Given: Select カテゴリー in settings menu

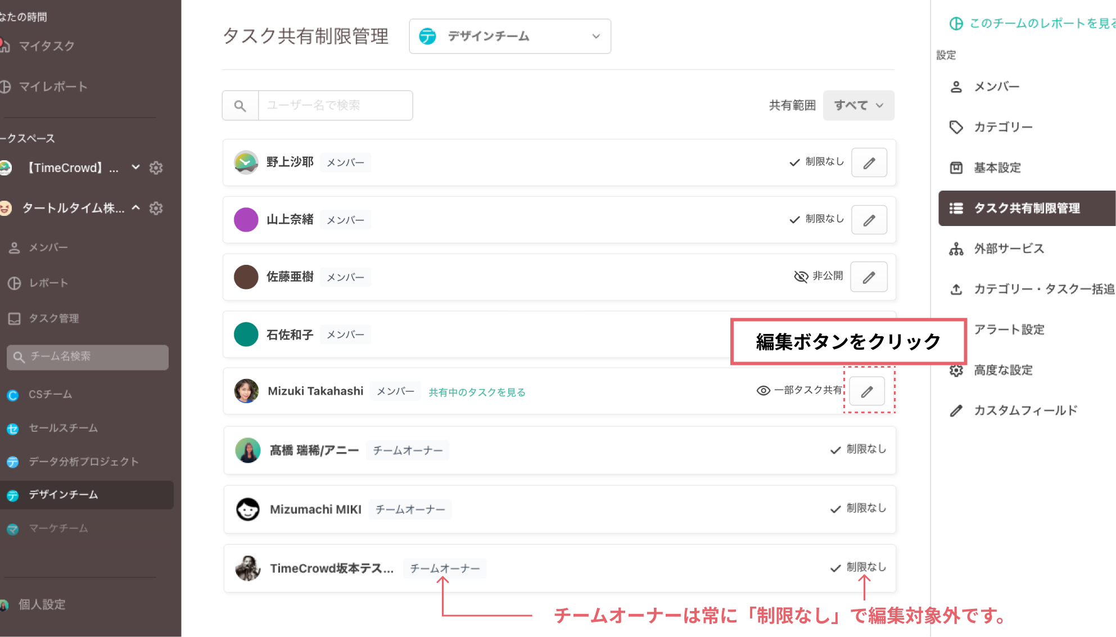Looking at the screenshot, I should coord(1002,127).
